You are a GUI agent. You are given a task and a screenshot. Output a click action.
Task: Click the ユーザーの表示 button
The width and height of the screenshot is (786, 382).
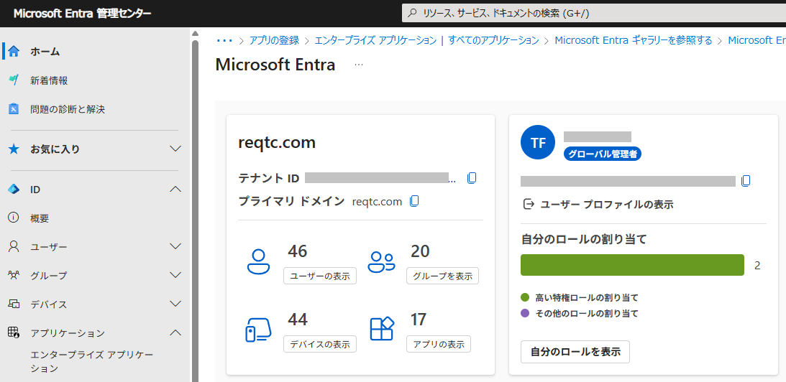[x=320, y=275]
